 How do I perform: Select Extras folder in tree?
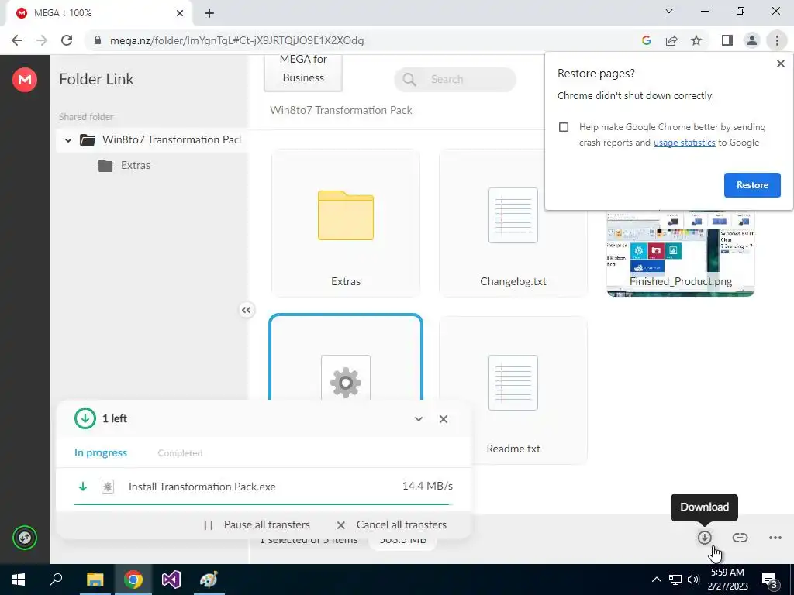pyautogui.click(x=124, y=166)
